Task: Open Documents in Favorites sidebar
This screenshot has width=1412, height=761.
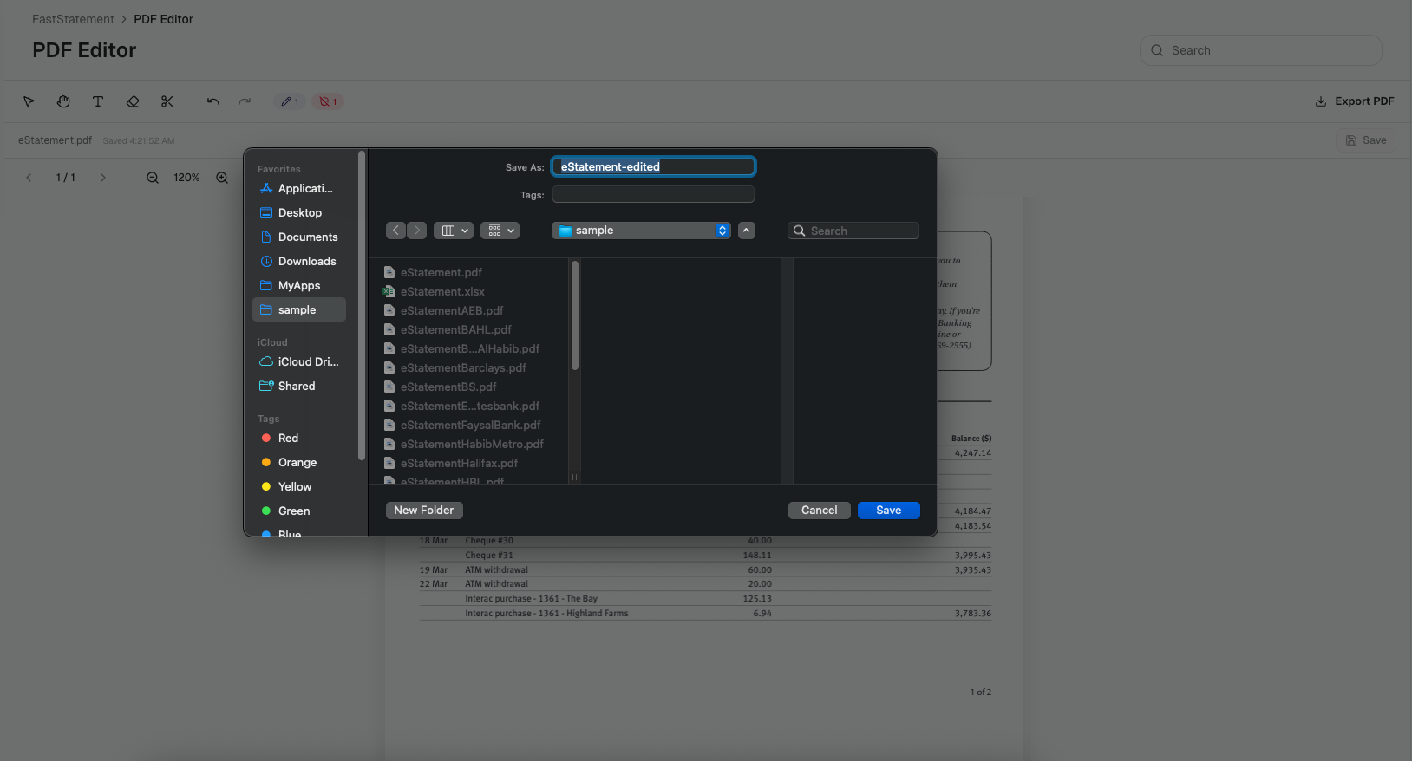Action: click(x=299, y=237)
